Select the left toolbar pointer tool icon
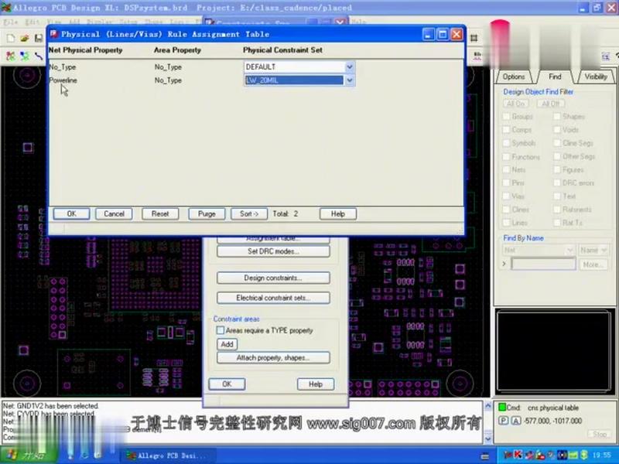619x464 pixels. (39, 56)
